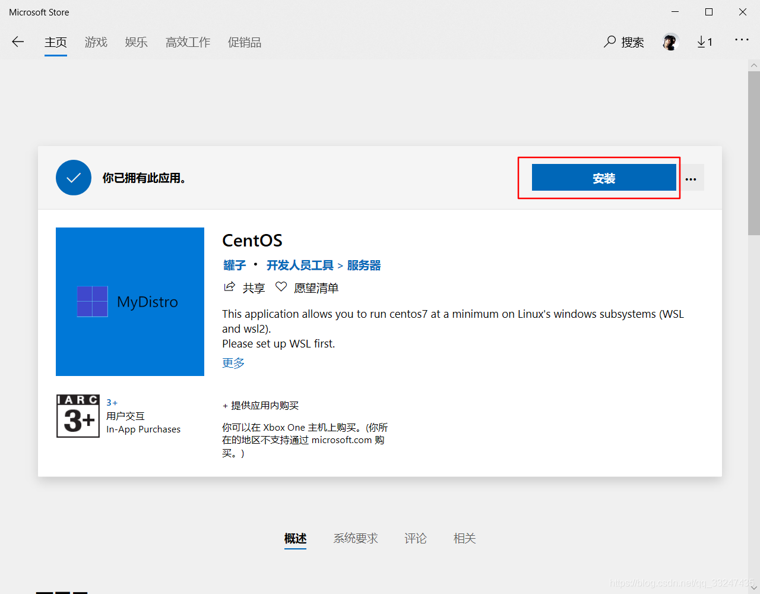Select the 评论 reviews tab
This screenshot has width=760, height=594.
click(416, 538)
